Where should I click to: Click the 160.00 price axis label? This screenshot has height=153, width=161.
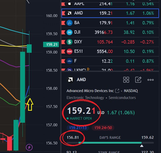(52, 16)
